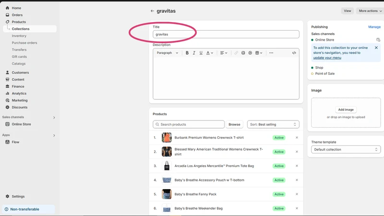Open Arcadia Tote Bag thumbnail
This screenshot has height=216, width=384.
coord(167,166)
